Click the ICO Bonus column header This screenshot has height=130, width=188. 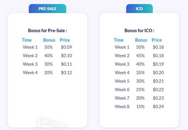click(x=141, y=40)
